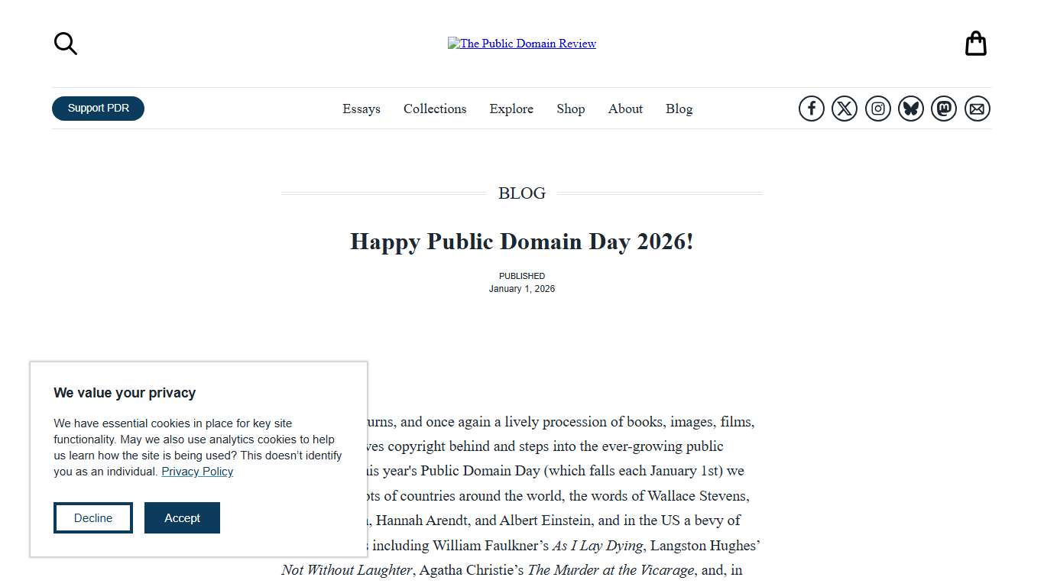Image resolution: width=1044 pixels, height=587 pixels.
Task: Open the search icon
Action: pyautogui.click(x=65, y=44)
